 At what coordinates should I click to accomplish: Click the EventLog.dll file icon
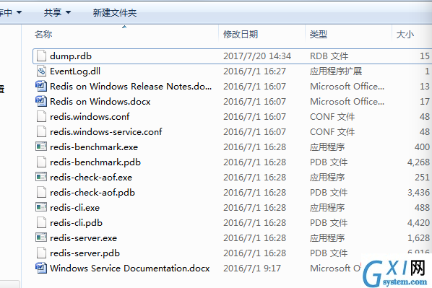coord(41,71)
